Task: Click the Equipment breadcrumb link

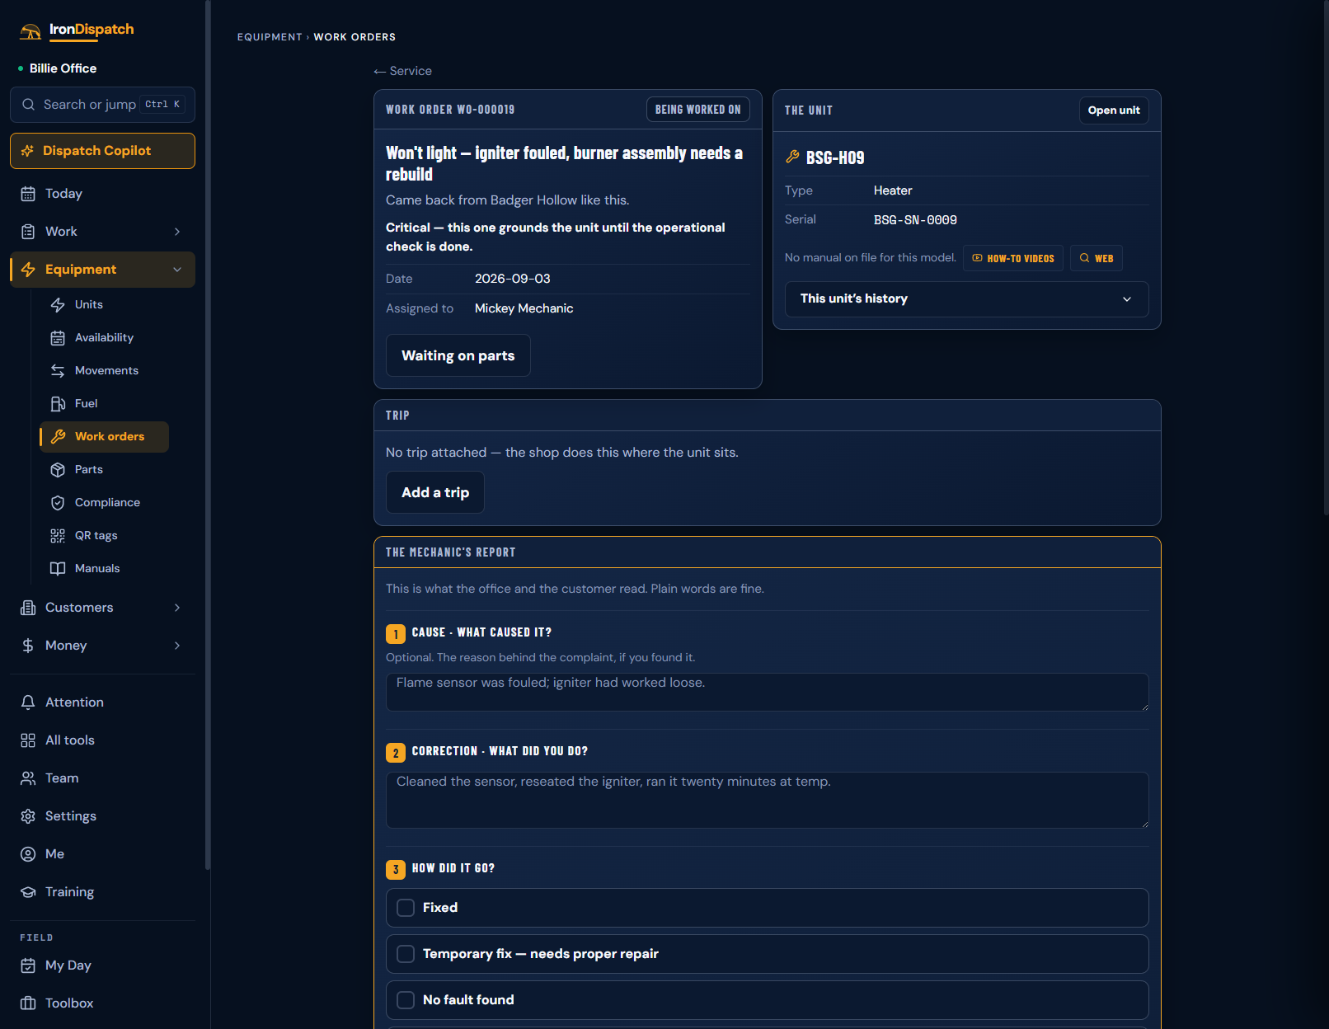Action: point(270,37)
